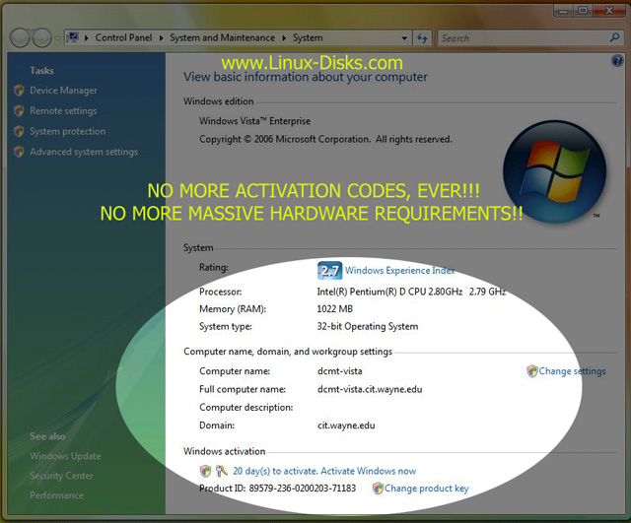Click the shield icon beside Remote settings
The image size is (631, 523).
pos(19,111)
